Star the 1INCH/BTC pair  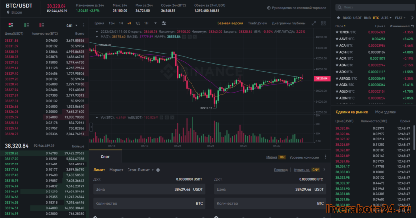pos(336,31)
